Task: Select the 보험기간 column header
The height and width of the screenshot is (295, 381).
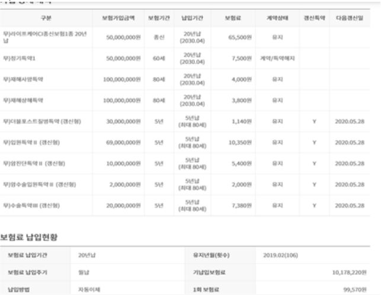Action: [159, 18]
